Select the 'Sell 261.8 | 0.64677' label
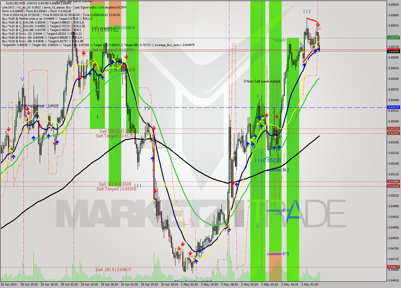 pyautogui.click(x=113, y=270)
